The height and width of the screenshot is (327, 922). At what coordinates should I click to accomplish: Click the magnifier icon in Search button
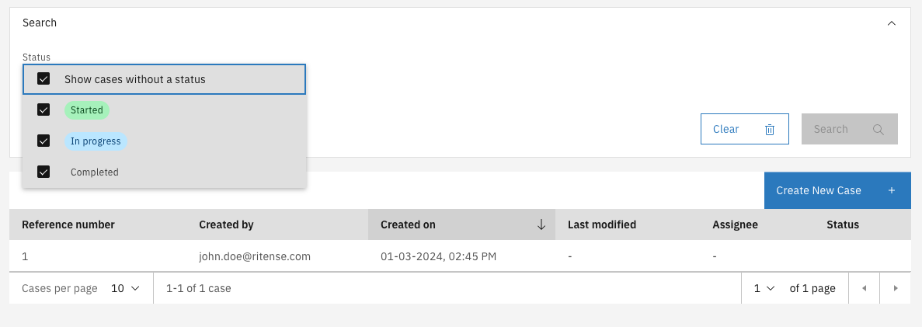(879, 130)
